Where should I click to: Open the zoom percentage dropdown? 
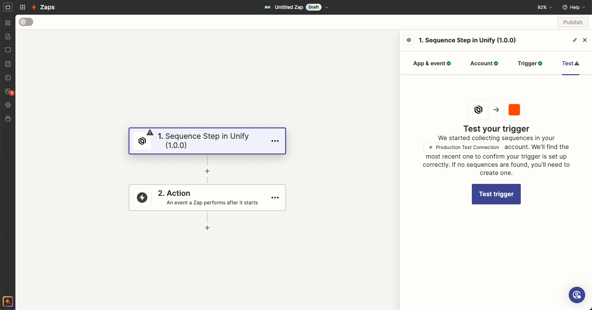click(x=544, y=7)
